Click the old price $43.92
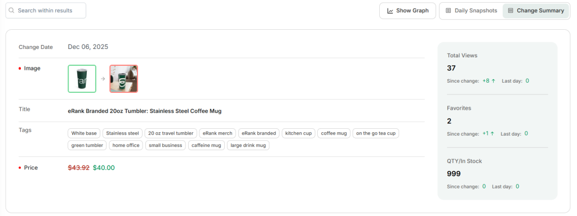Image resolution: width=577 pixels, height=216 pixels. [x=79, y=168]
